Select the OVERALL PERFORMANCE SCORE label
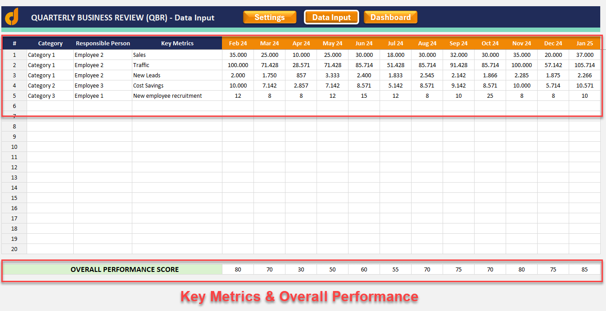Screen dimensions: 606x311 pos(123,269)
